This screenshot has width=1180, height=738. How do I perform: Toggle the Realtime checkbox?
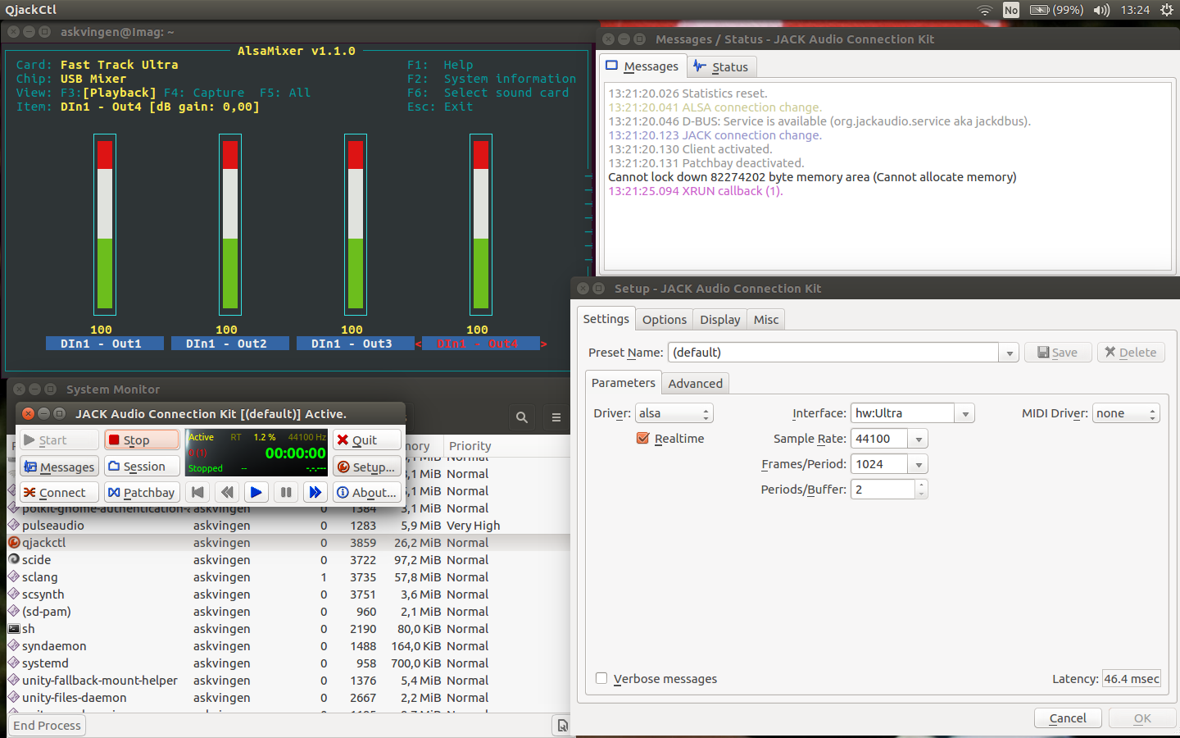pos(643,439)
